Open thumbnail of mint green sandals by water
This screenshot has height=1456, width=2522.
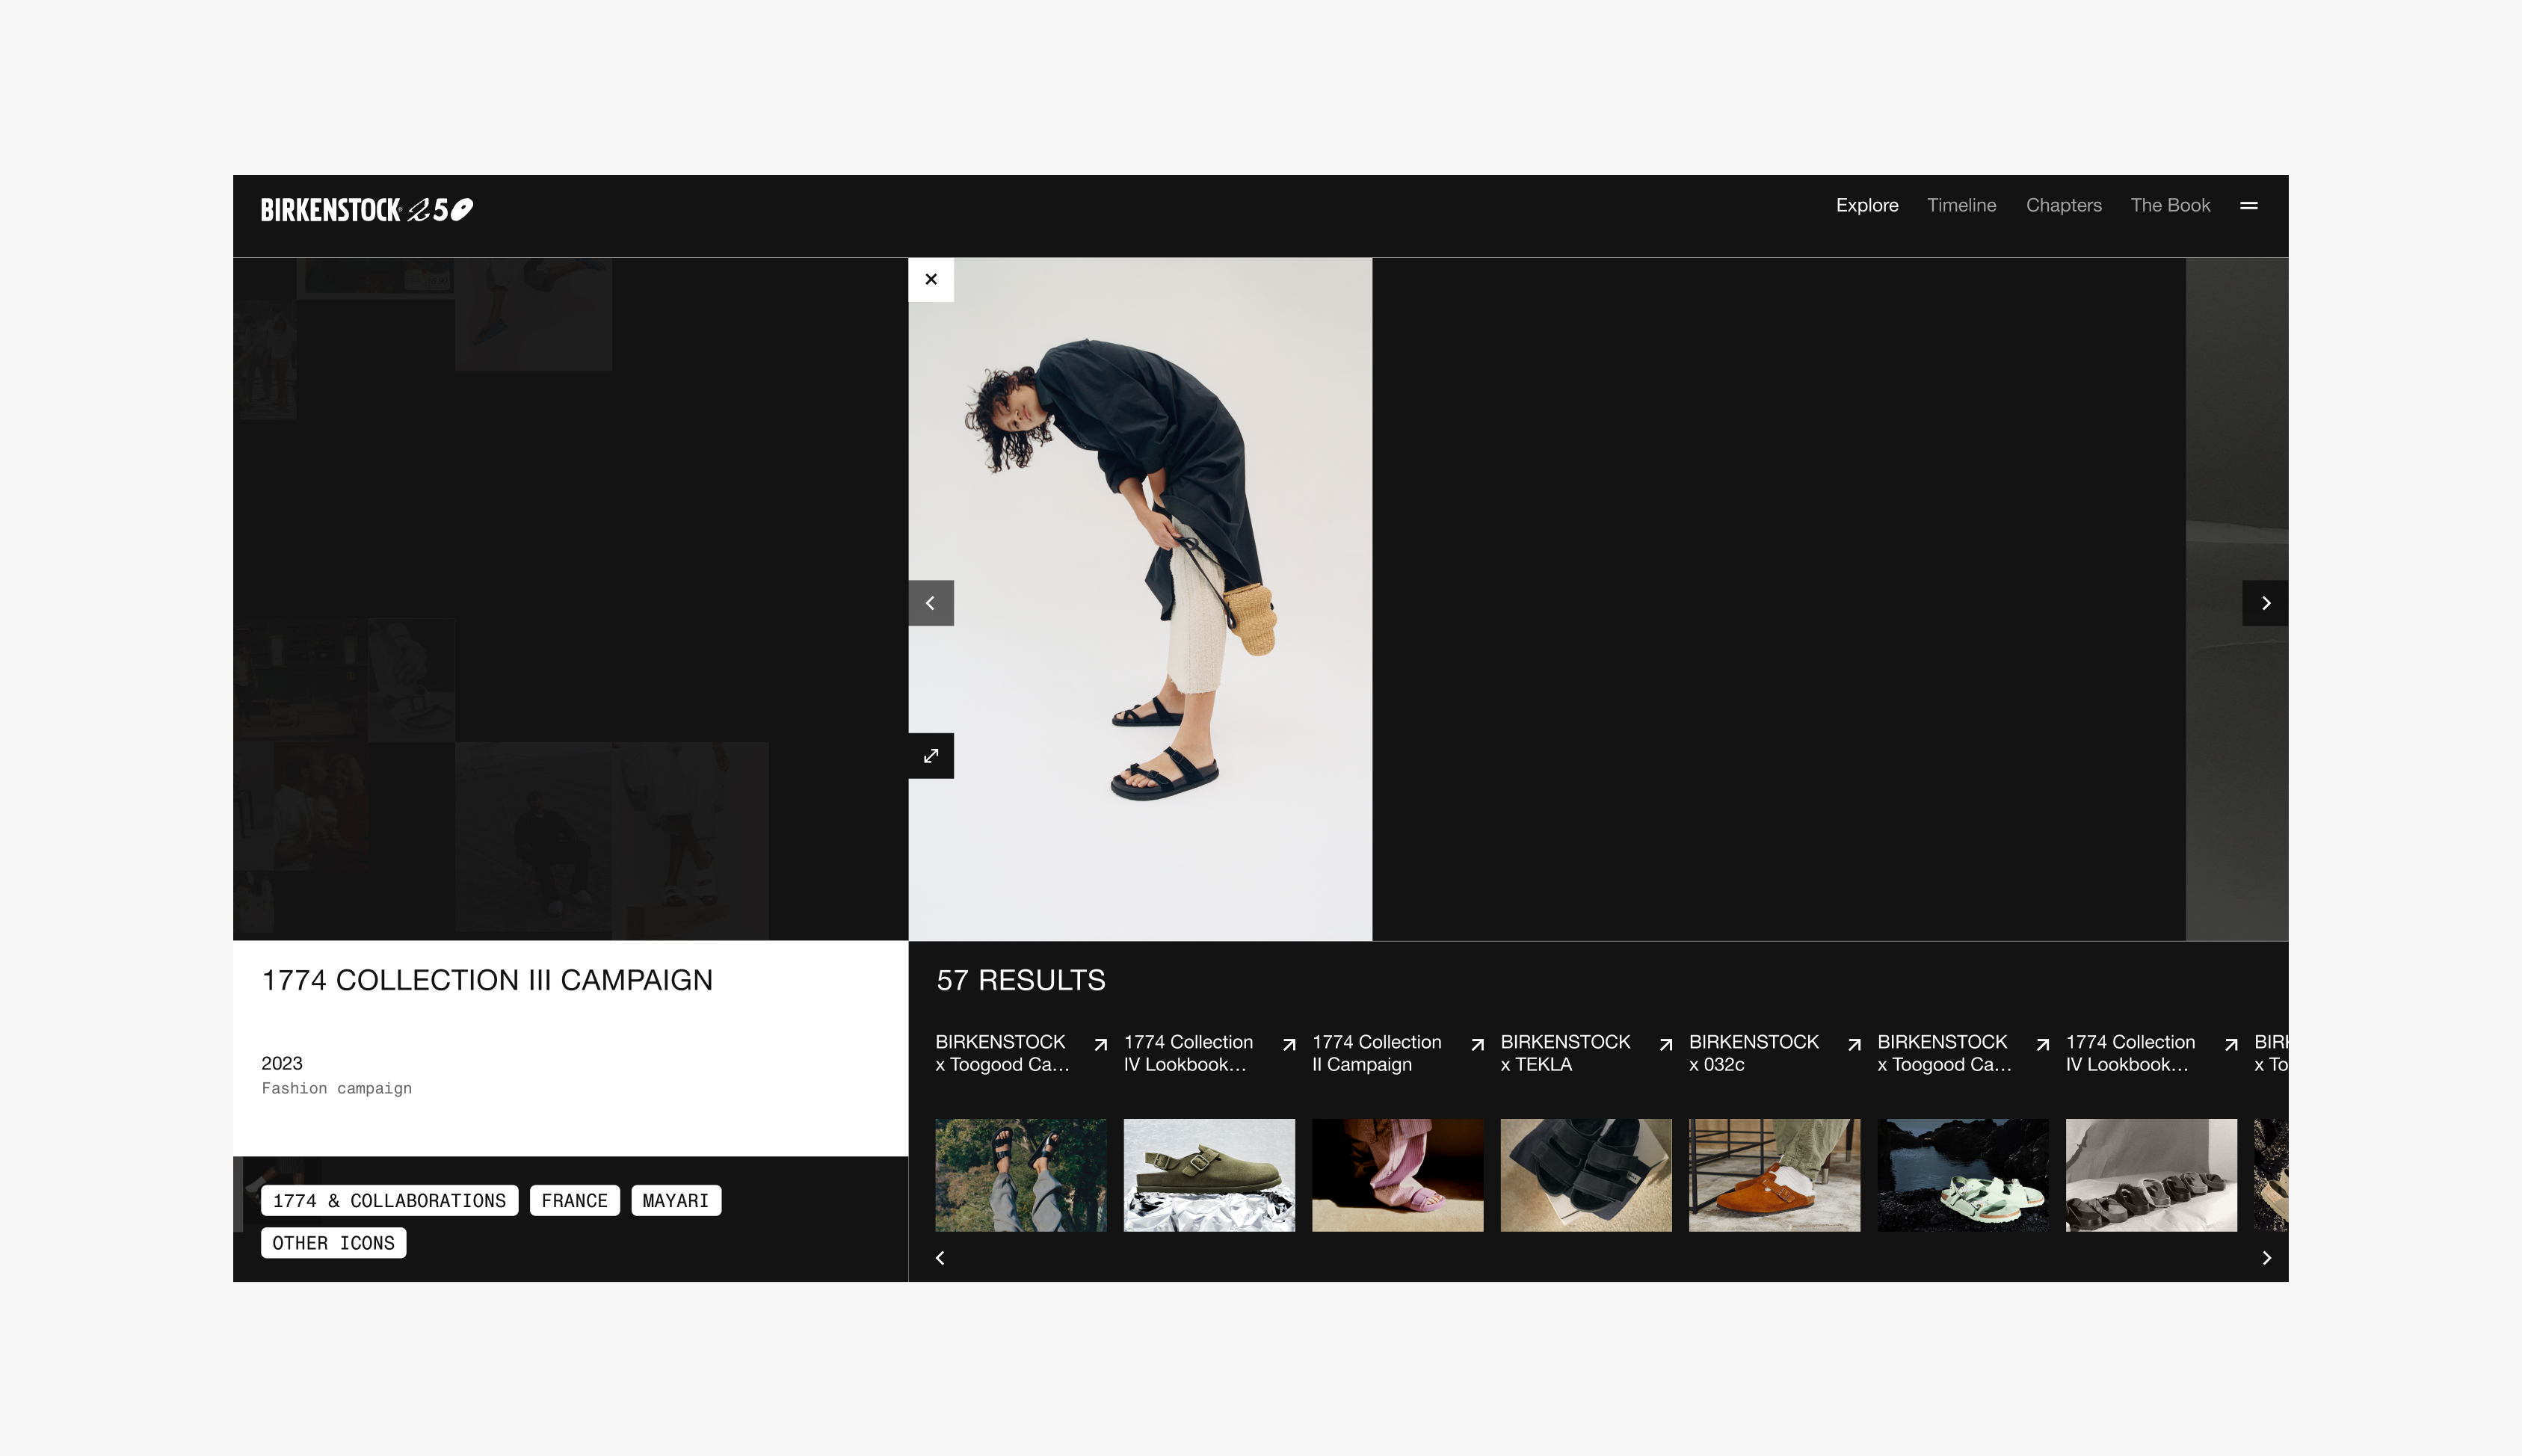point(1963,1175)
